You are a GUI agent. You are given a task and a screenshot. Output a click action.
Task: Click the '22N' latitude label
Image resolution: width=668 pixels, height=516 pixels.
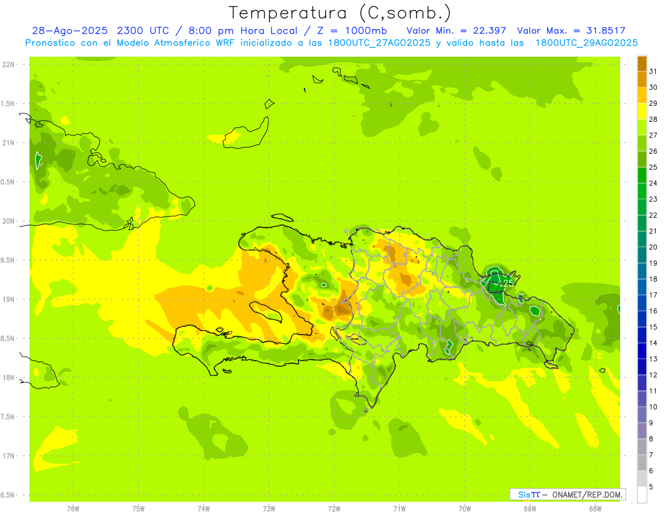(x=9, y=65)
